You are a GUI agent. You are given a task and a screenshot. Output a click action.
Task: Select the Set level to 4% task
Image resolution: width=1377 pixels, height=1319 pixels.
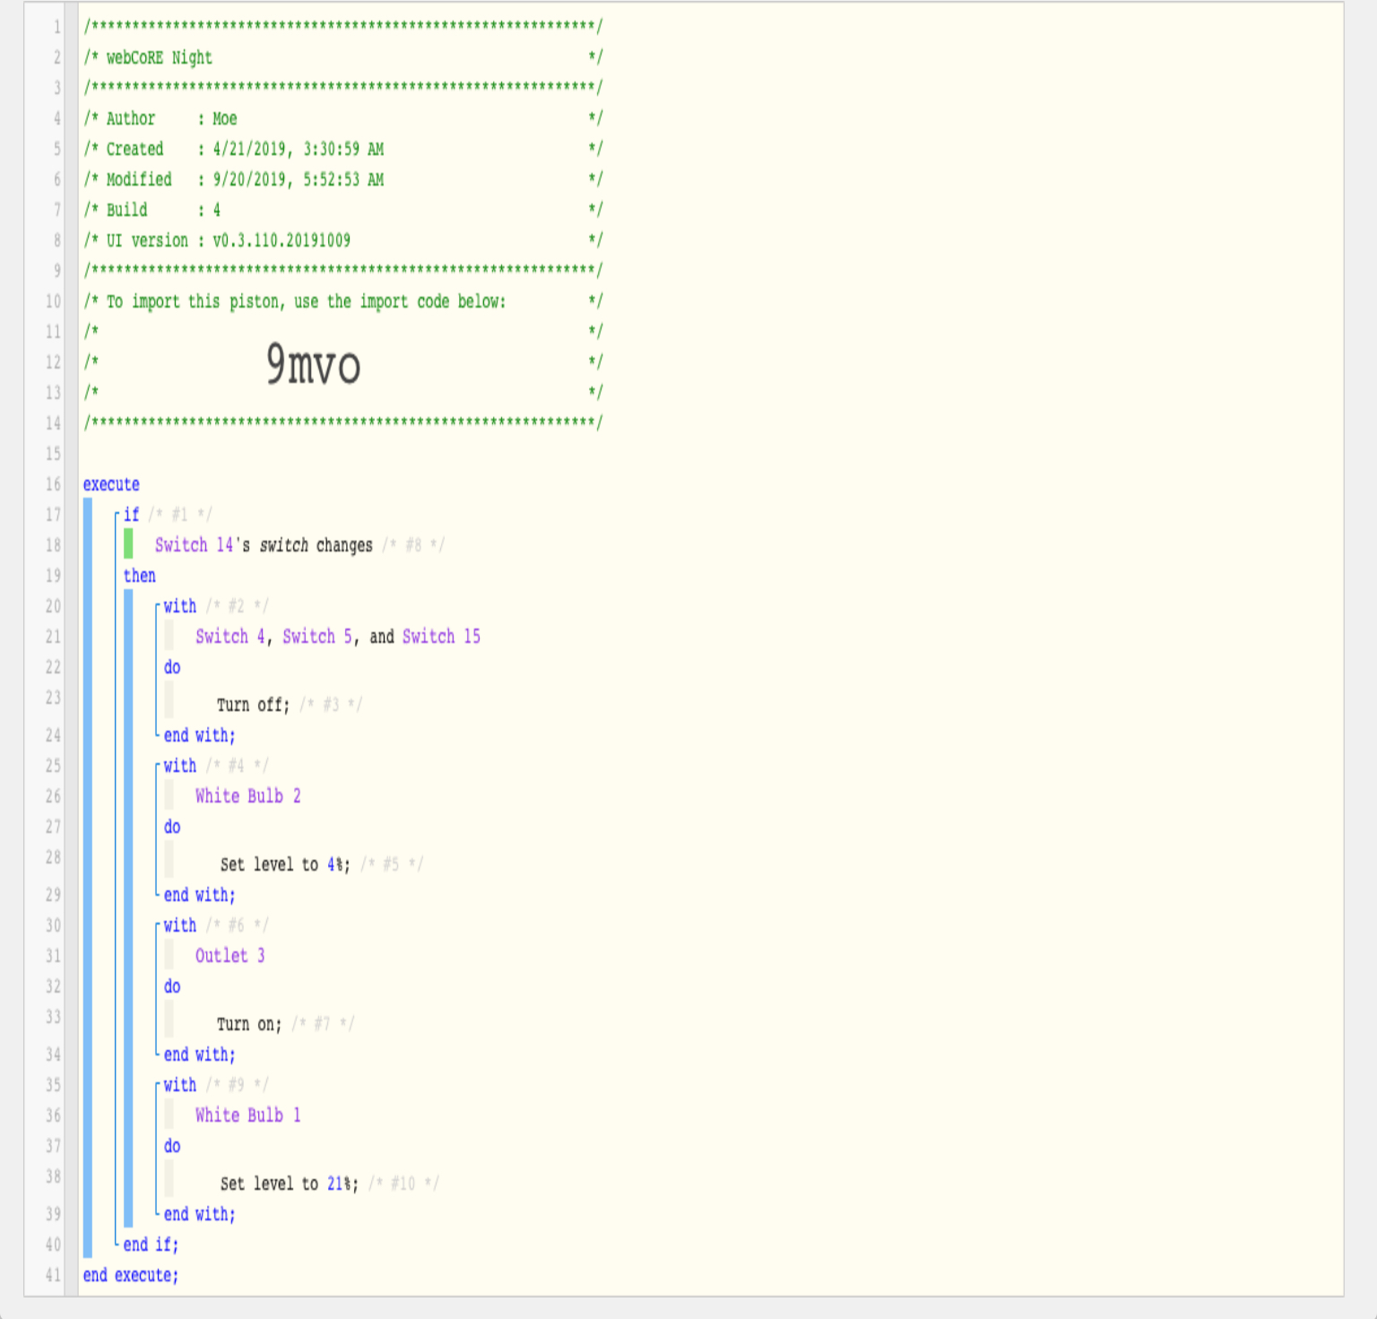[x=285, y=864]
